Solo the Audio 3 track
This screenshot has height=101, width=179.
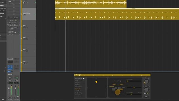tap(25, 39)
